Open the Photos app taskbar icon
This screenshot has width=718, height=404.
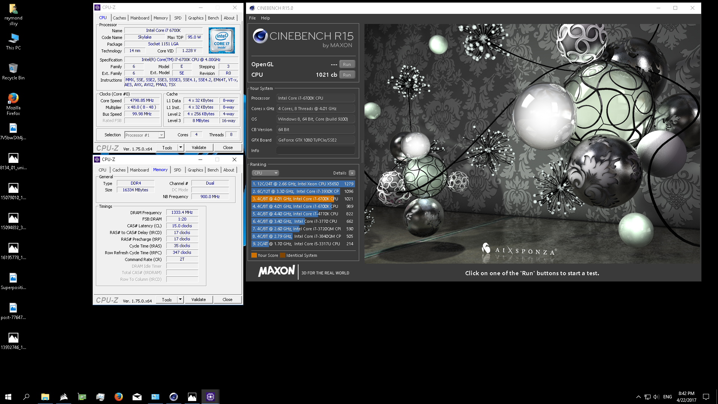[192, 397]
